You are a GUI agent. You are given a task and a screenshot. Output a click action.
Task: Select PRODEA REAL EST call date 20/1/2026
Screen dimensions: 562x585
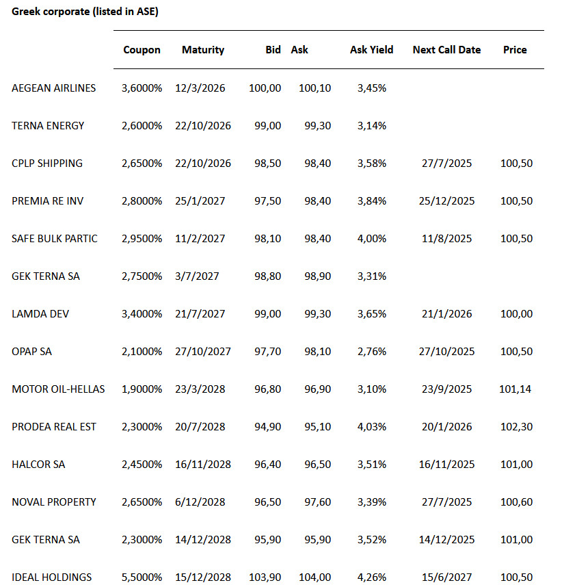(446, 427)
